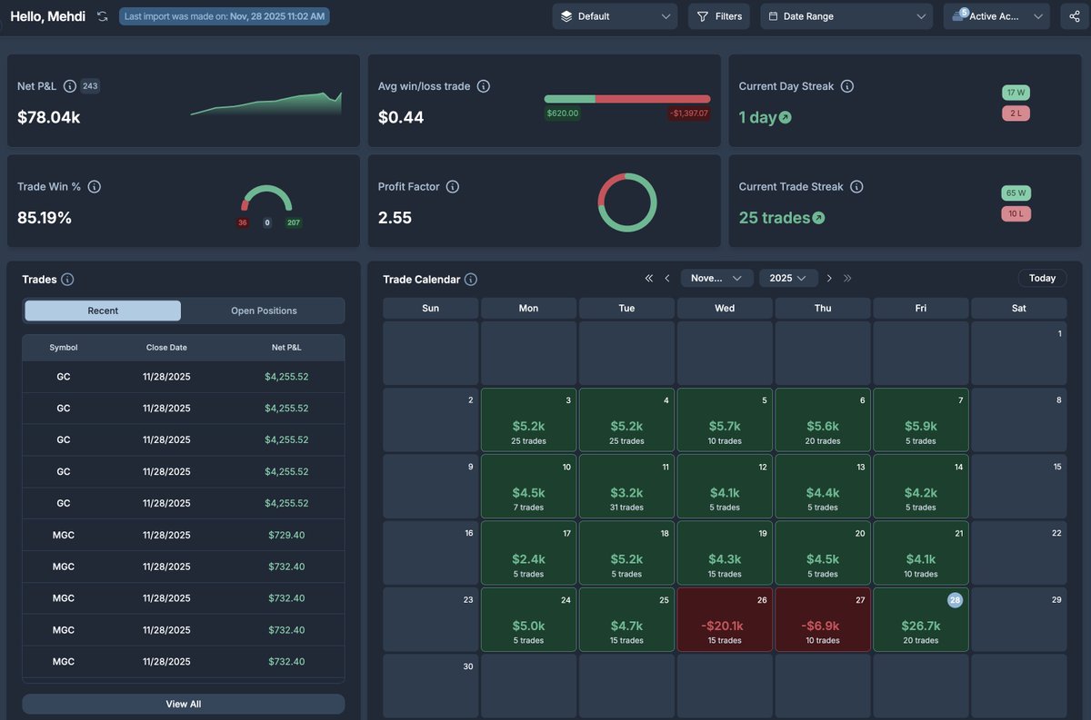Click the info icon beside Trade Calendar
Image resolution: width=1091 pixels, height=720 pixels.
[x=470, y=279]
